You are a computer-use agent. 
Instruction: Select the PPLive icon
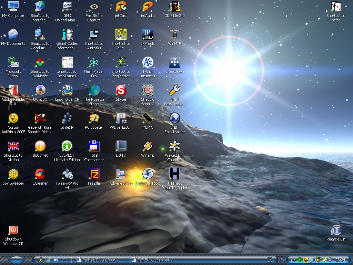[x=121, y=118]
